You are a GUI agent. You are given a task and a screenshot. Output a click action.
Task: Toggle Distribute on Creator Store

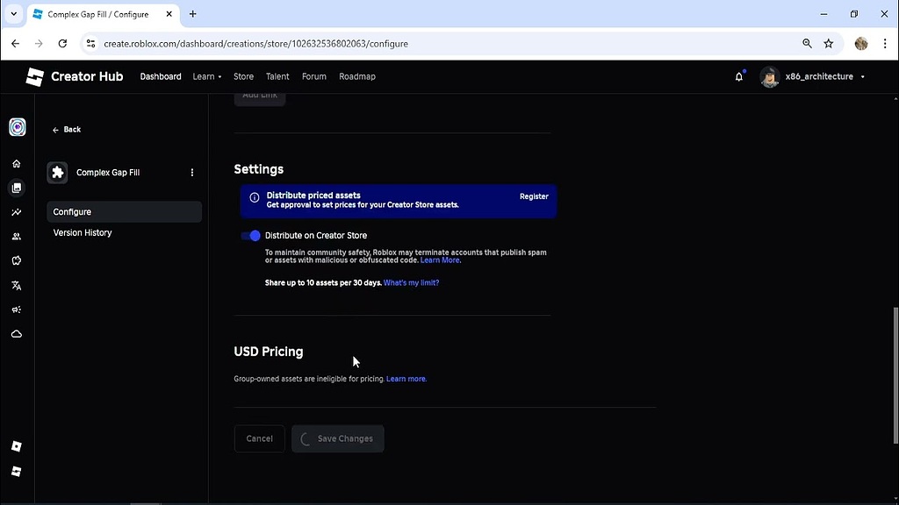click(251, 235)
